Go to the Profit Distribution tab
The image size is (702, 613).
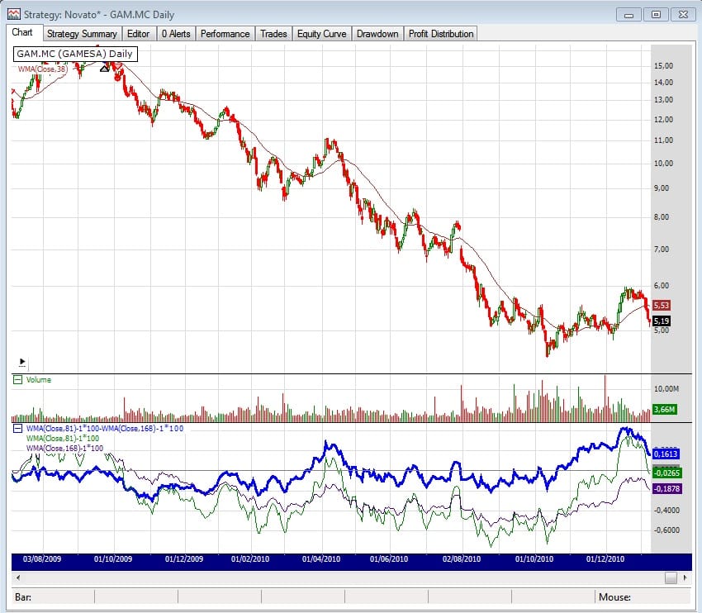[x=440, y=34]
